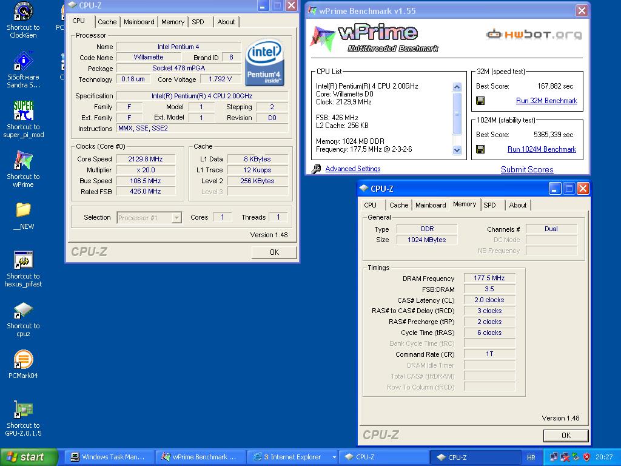621x466 pixels.
Task: Click the Channels # Dual value
Action: pyautogui.click(x=551, y=229)
